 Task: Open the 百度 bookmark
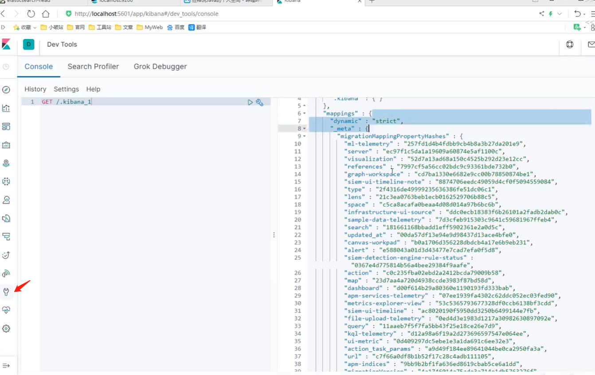click(176, 27)
